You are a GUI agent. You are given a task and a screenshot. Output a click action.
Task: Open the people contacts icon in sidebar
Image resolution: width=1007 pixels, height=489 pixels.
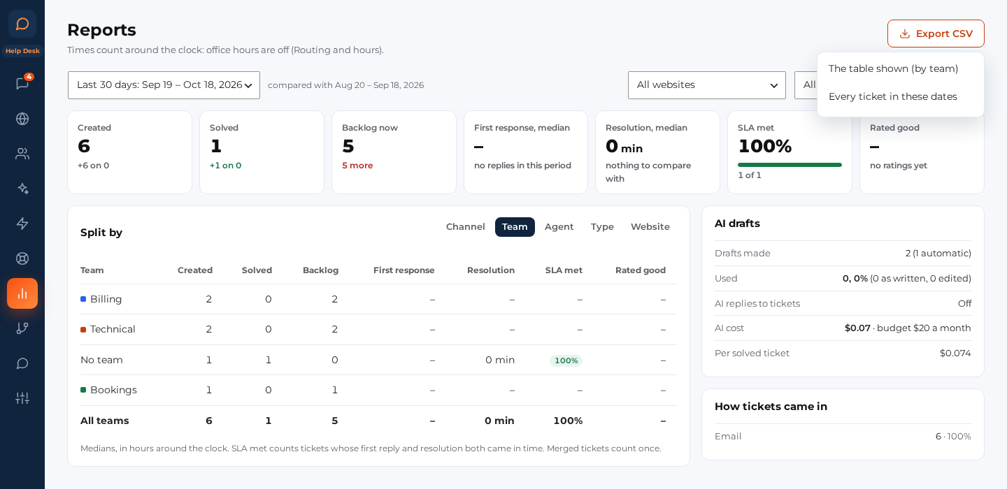coord(22,154)
